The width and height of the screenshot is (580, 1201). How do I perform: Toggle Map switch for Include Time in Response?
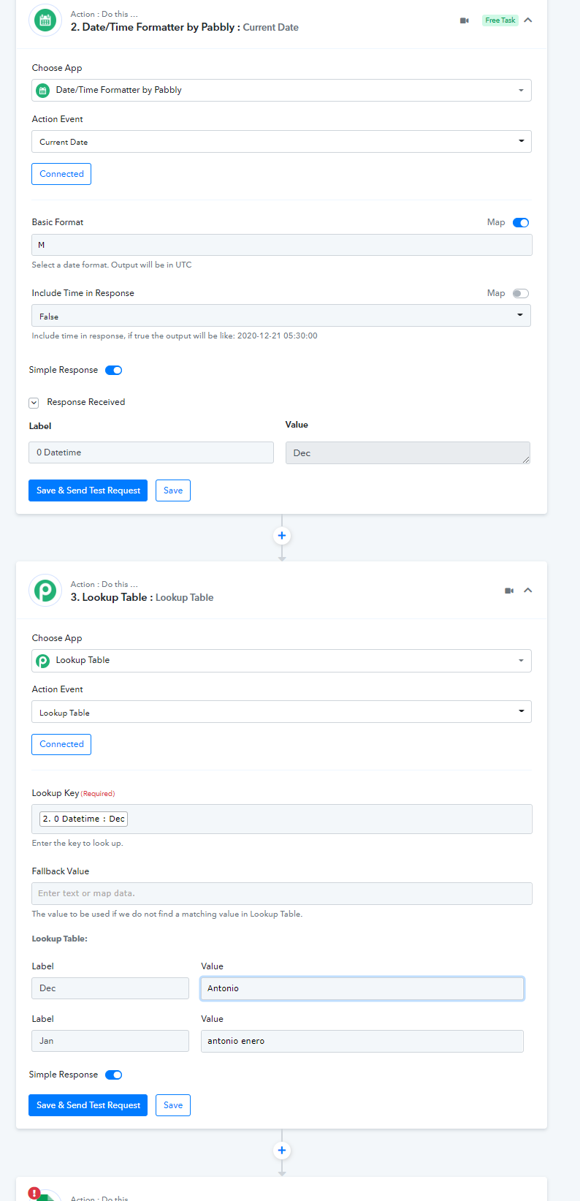pos(521,293)
